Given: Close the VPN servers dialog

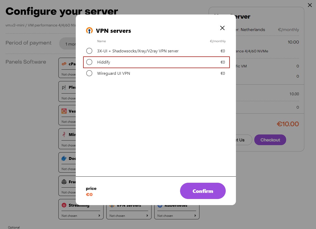Looking at the screenshot, I should click(x=222, y=28).
